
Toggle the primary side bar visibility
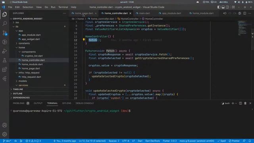coord(219,7)
